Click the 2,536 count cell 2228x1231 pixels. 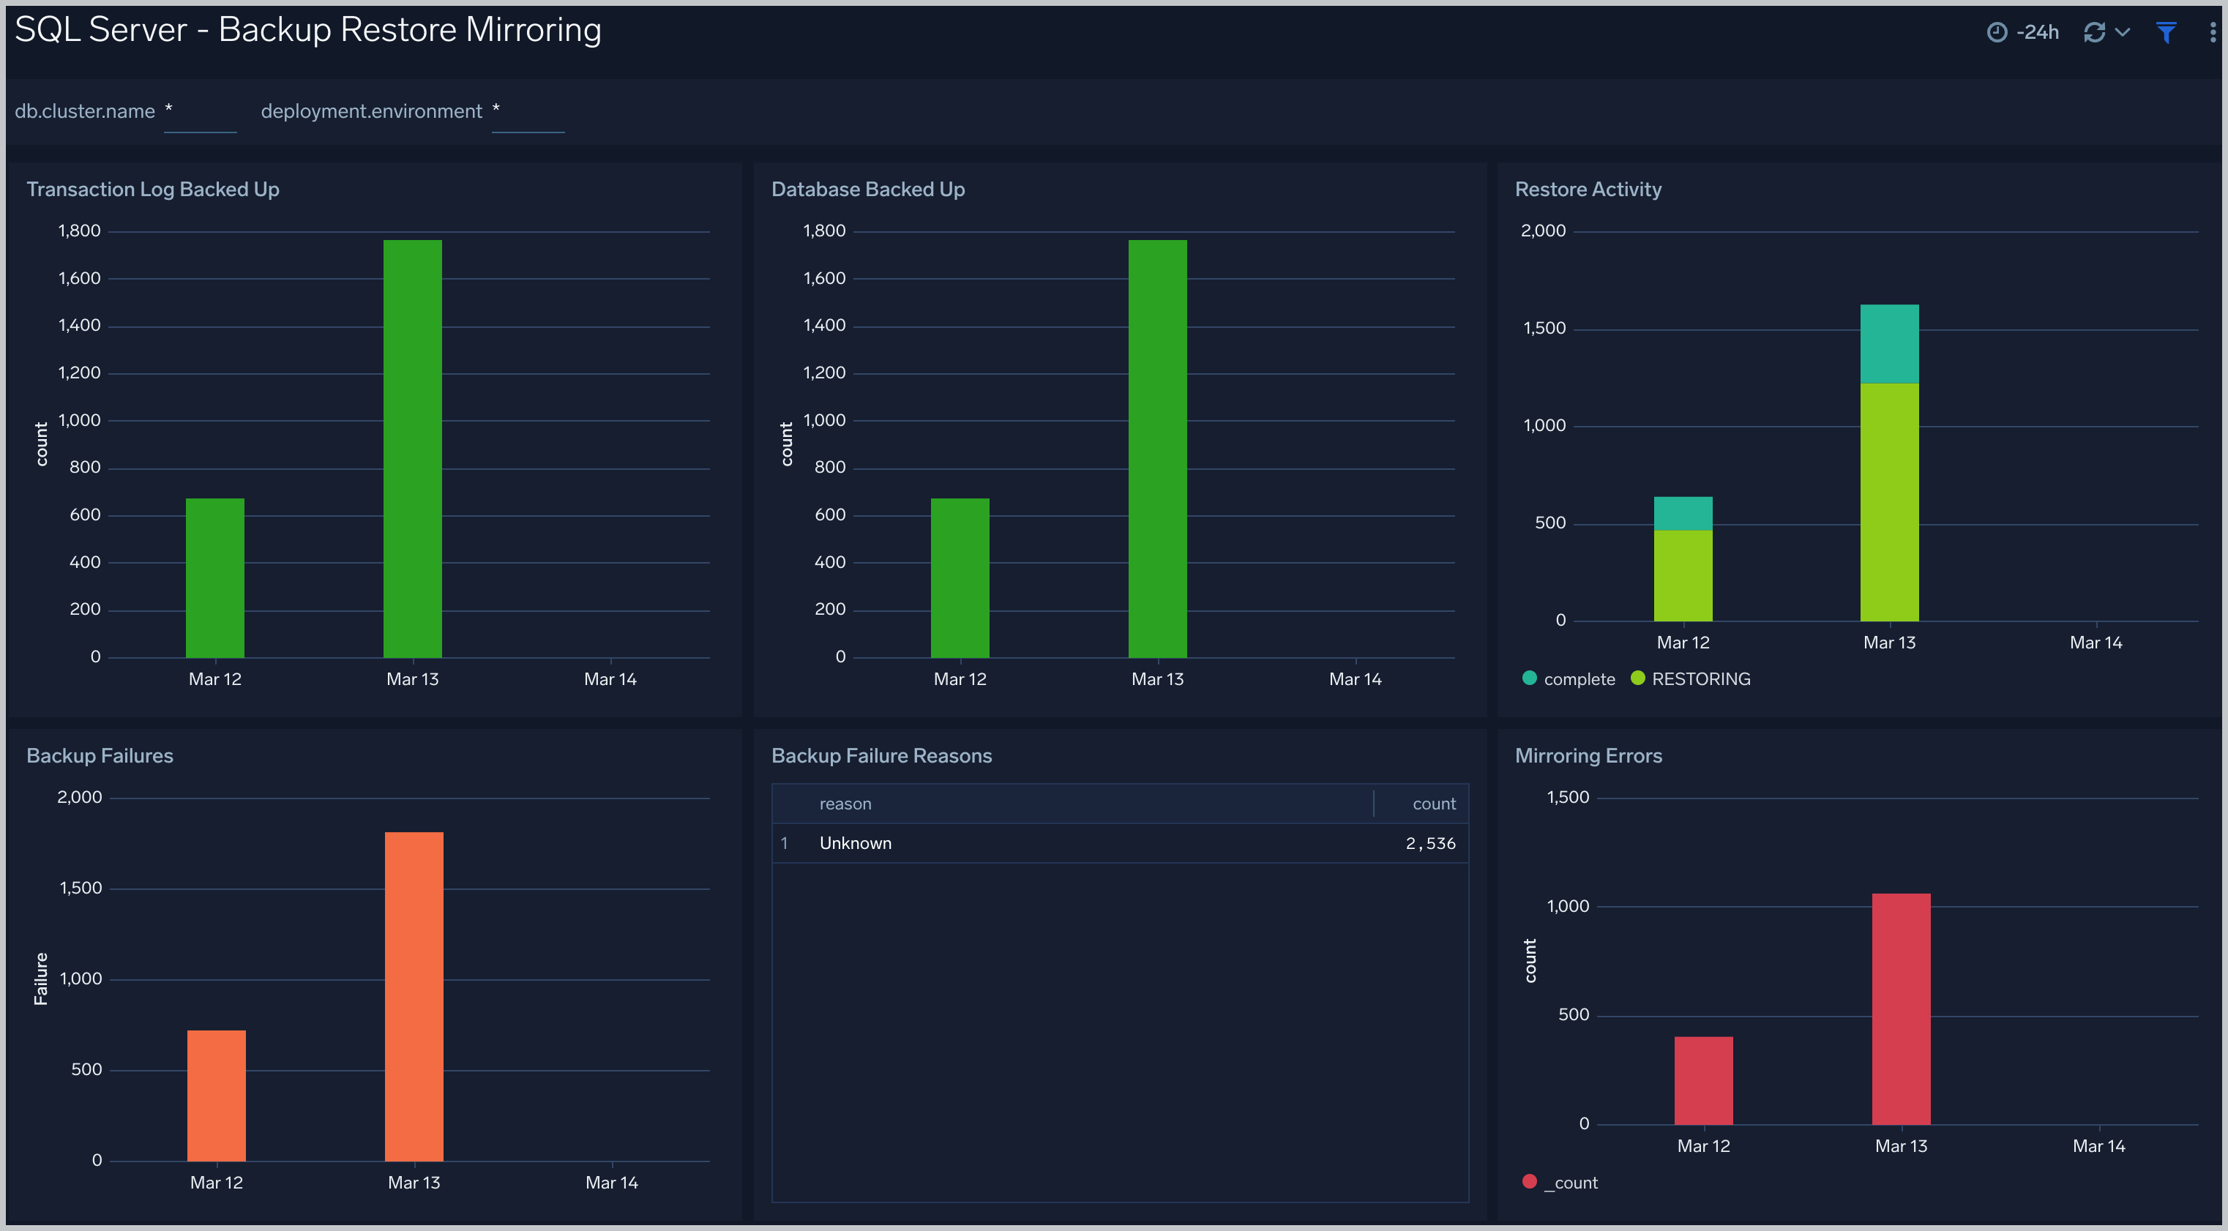(1430, 843)
